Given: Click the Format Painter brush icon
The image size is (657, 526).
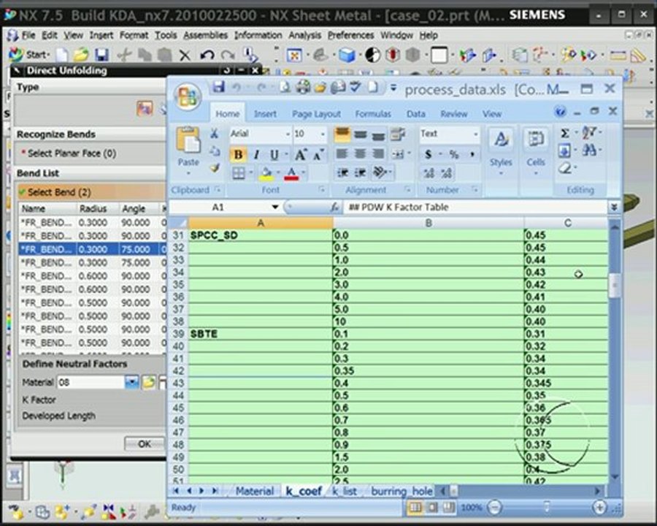Looking at the screenshot, I should tap(215, 168).
